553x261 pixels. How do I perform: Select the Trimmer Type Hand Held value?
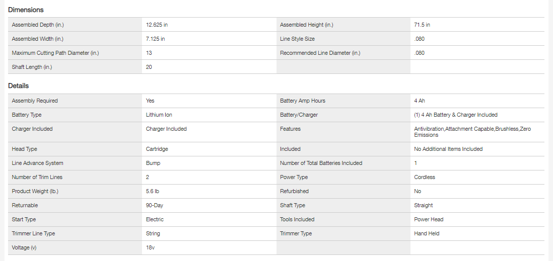coord(427,233)
